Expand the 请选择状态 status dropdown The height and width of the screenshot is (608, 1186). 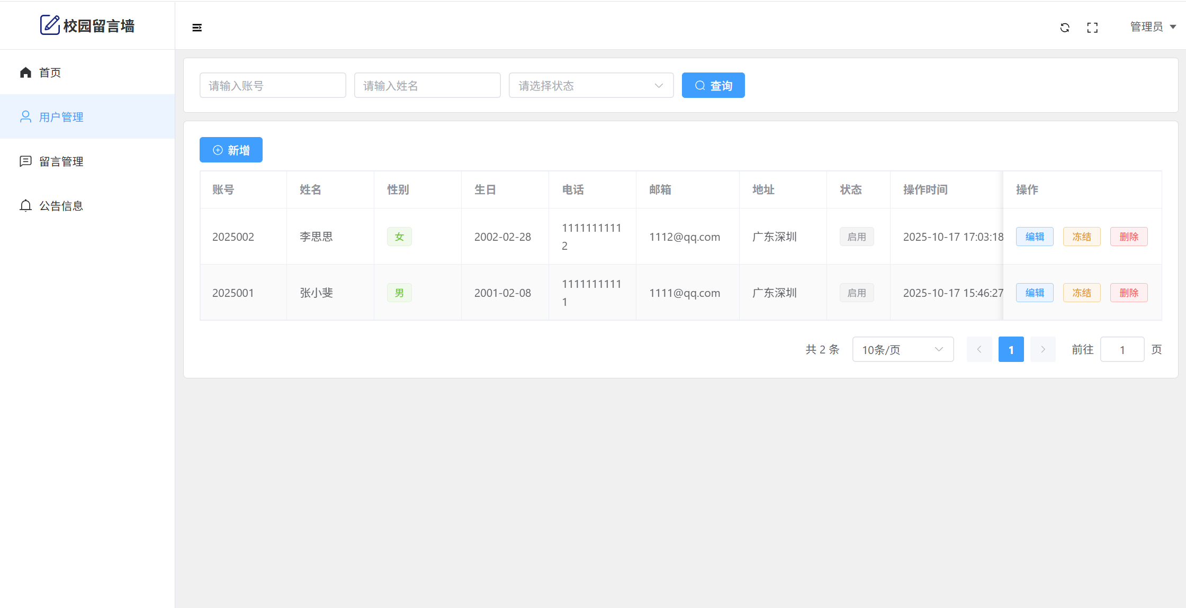click(x=591, y=86)
